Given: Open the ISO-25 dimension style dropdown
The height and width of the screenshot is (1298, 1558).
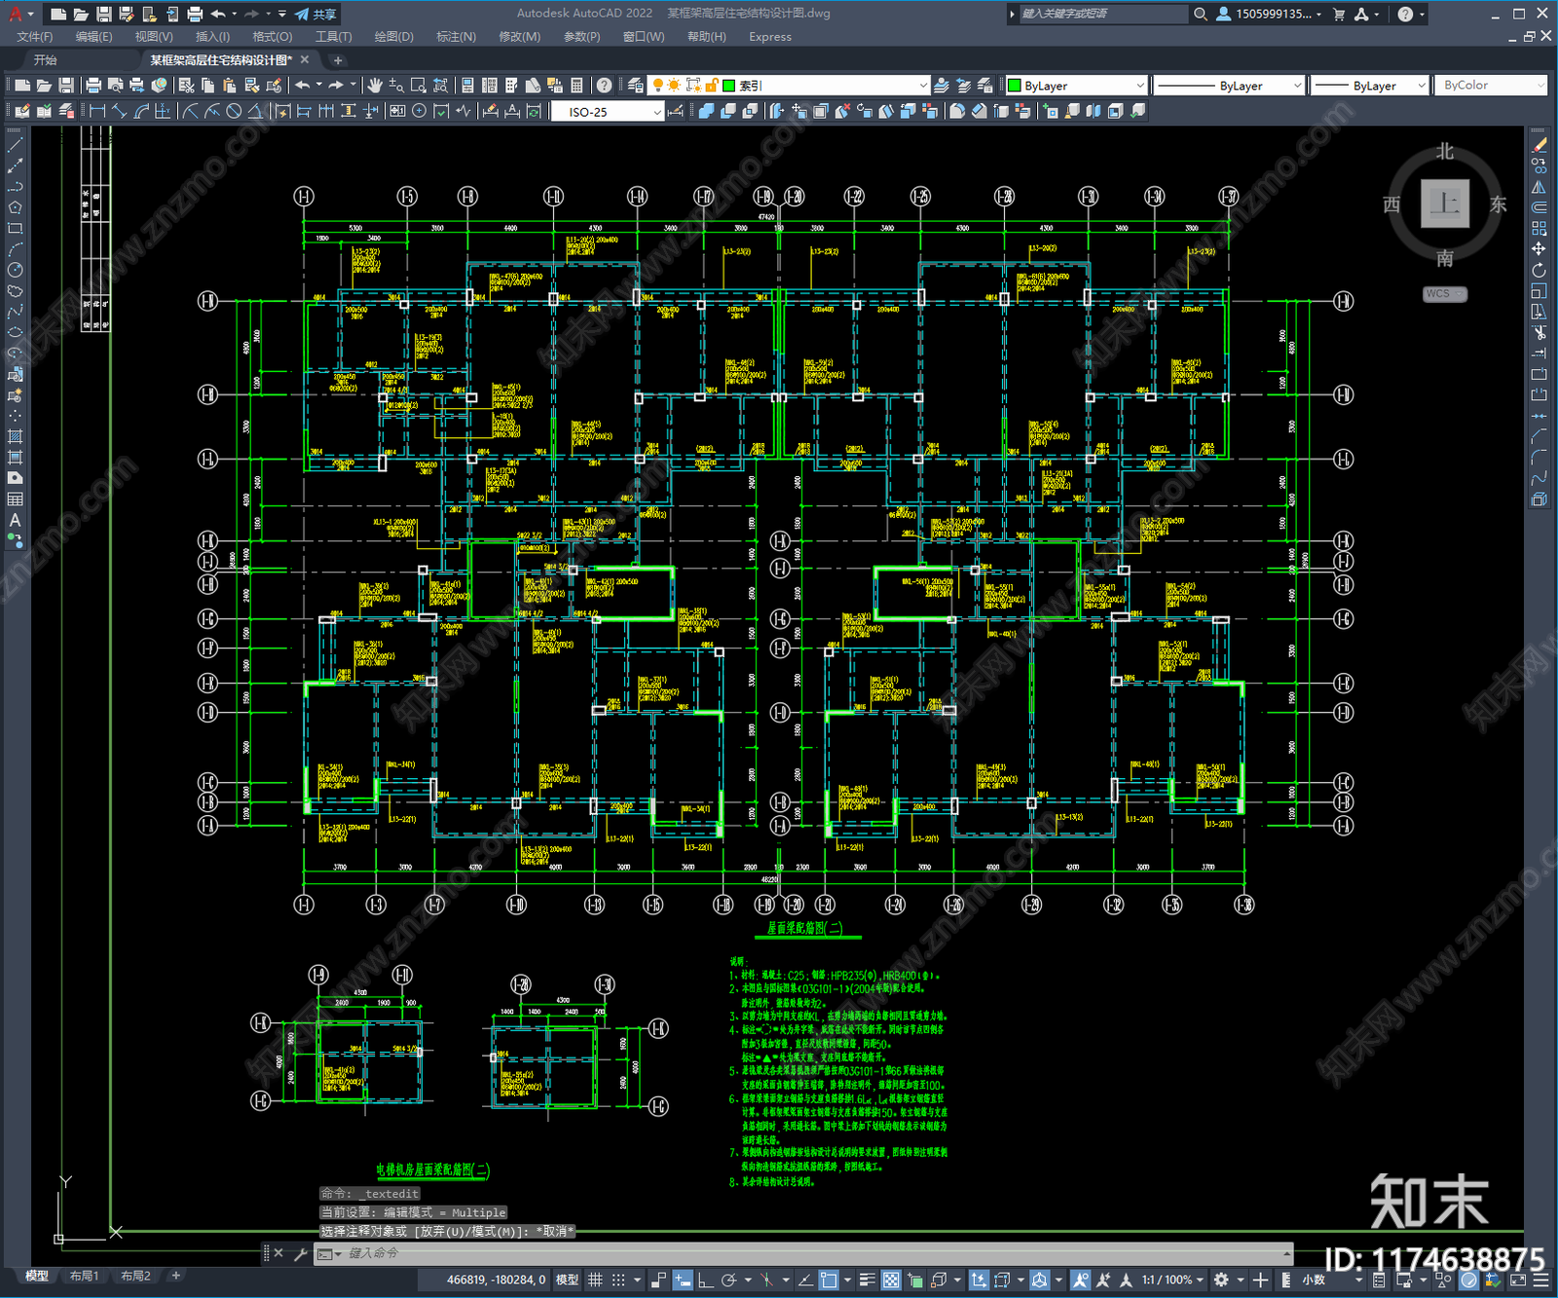Looking at the screenshot, I should (608, 112).
